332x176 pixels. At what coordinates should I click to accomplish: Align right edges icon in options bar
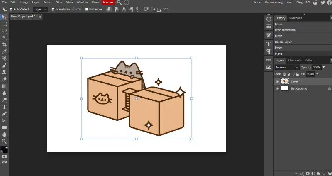point(131,9)
